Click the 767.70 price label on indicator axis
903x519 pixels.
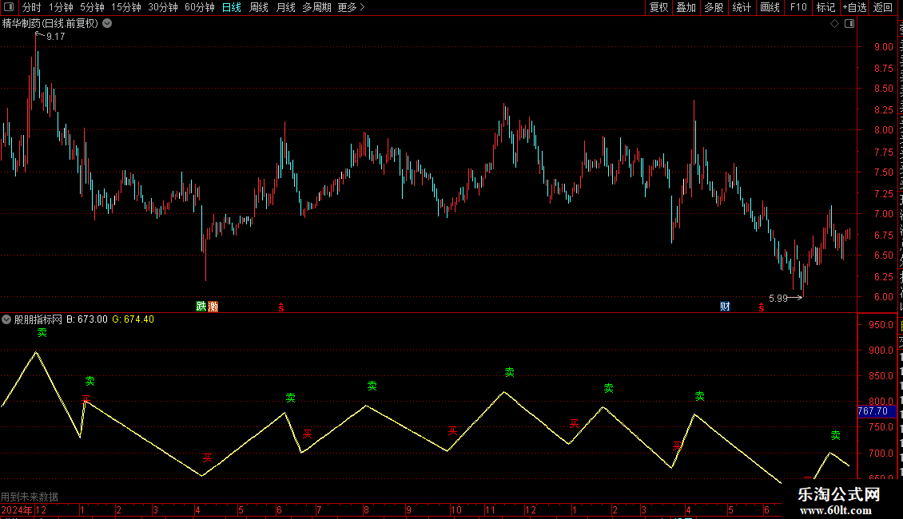click(x=876, y=411)
